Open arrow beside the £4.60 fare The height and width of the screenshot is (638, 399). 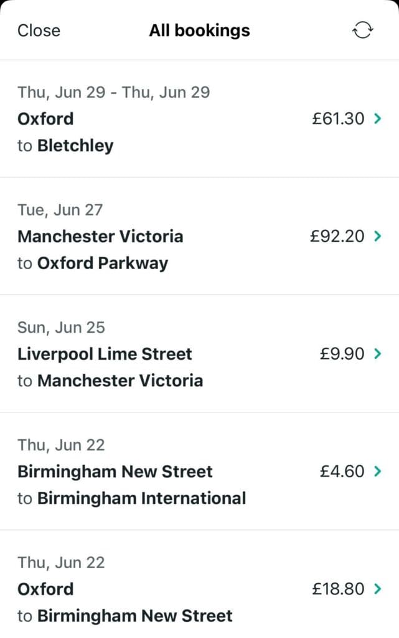[x=377, y=471]
